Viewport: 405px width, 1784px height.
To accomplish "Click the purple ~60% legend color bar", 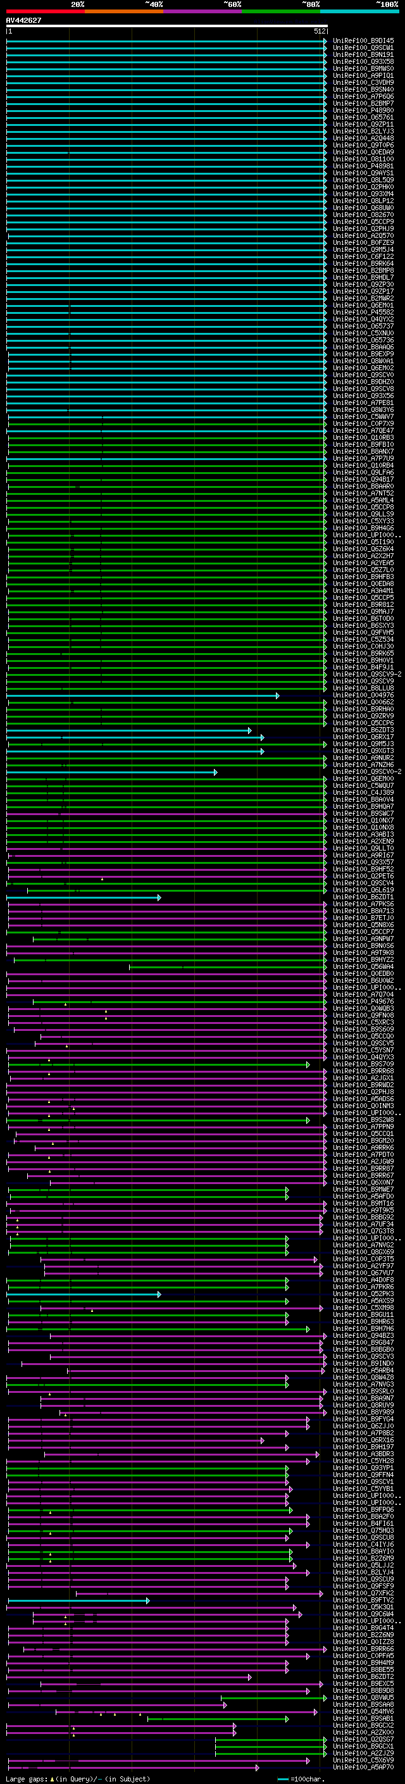I will (x=202, y=11).
